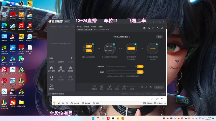Add the 直播屏幕 screen capture source

pos(94,87)
